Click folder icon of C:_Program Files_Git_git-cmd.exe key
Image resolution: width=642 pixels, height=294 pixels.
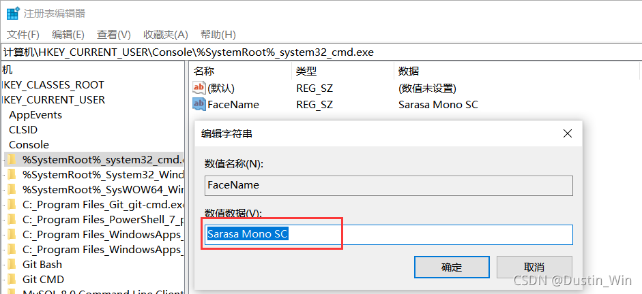tap(12, 205)
